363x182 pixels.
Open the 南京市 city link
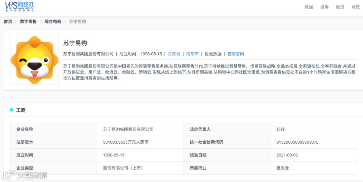(192, 54)
